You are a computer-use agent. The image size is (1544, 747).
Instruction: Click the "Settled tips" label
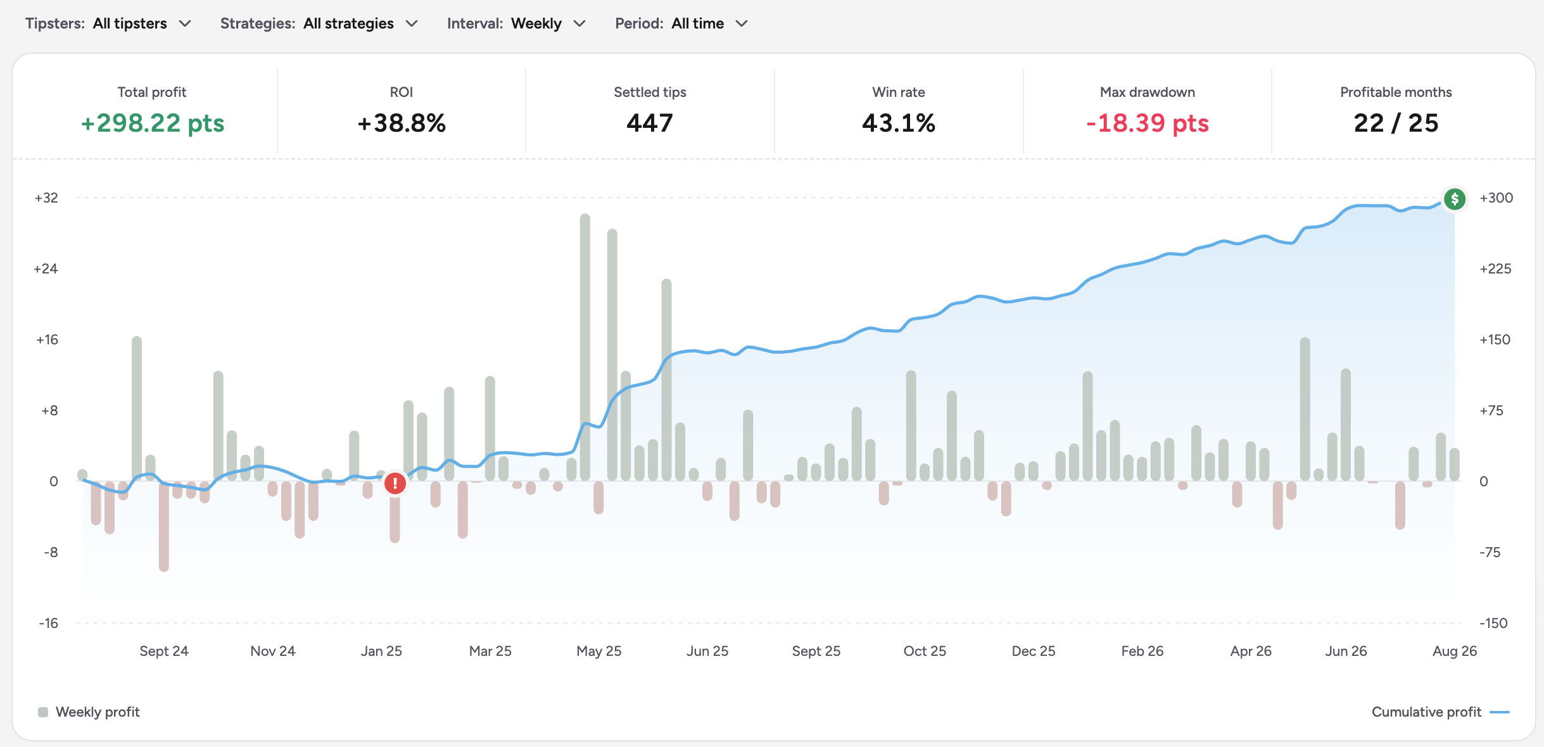650,92
